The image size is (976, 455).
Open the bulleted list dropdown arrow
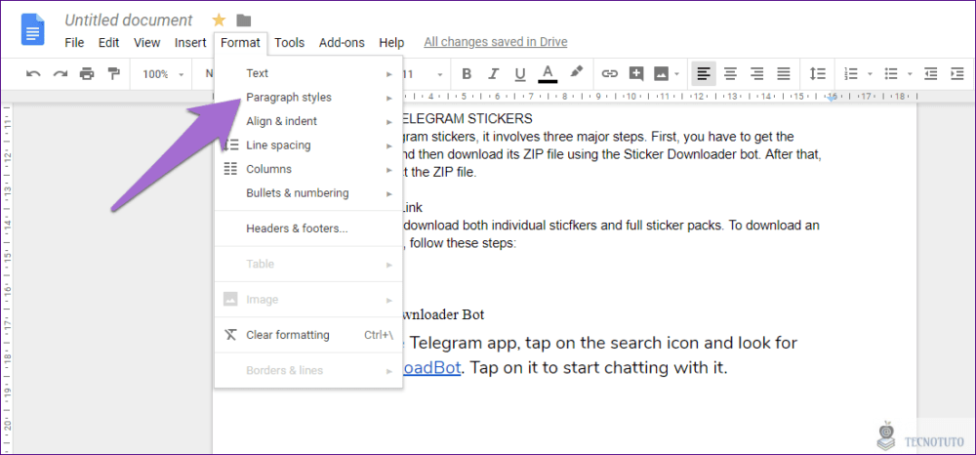coord(910,74)
